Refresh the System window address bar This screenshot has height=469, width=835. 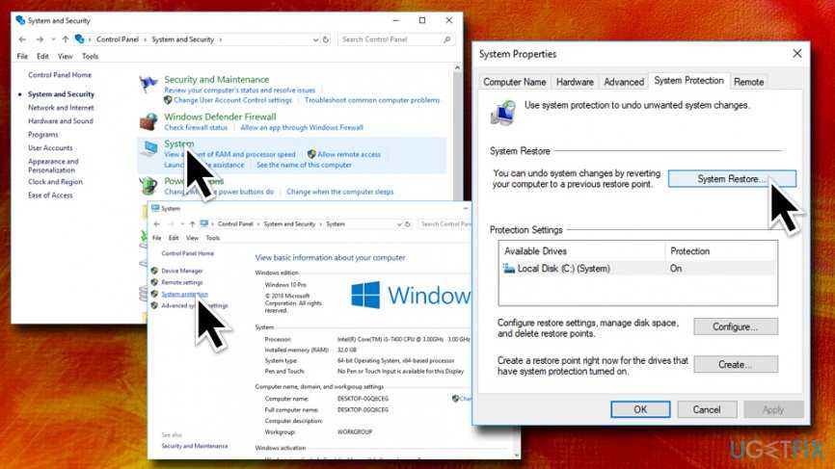tap(408, 224)
